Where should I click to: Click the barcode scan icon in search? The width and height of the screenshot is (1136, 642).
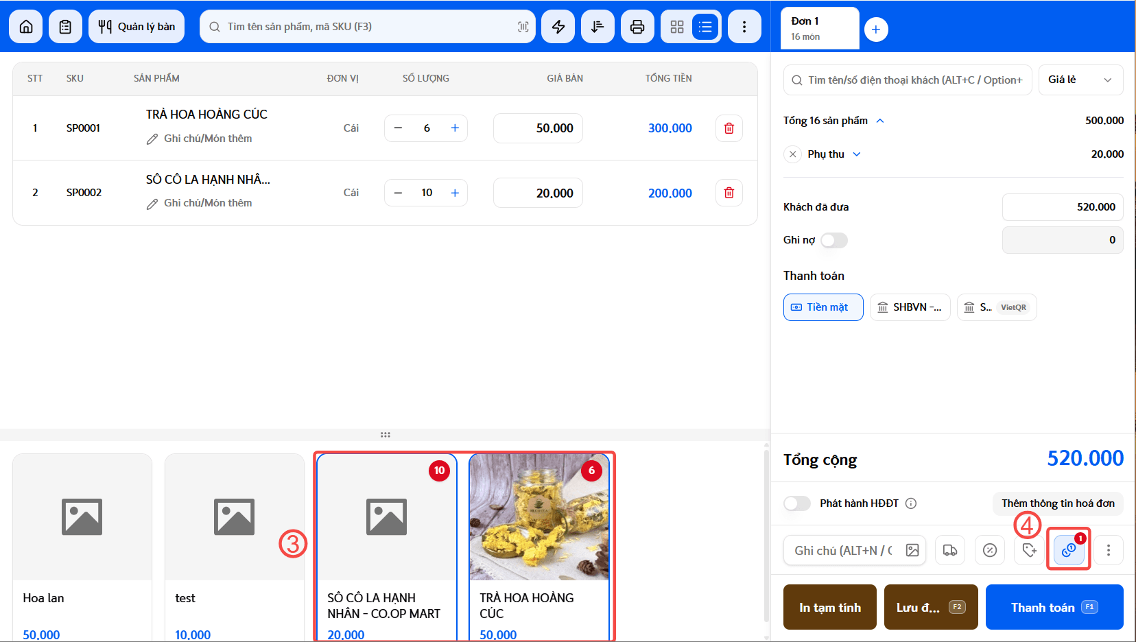523,27
